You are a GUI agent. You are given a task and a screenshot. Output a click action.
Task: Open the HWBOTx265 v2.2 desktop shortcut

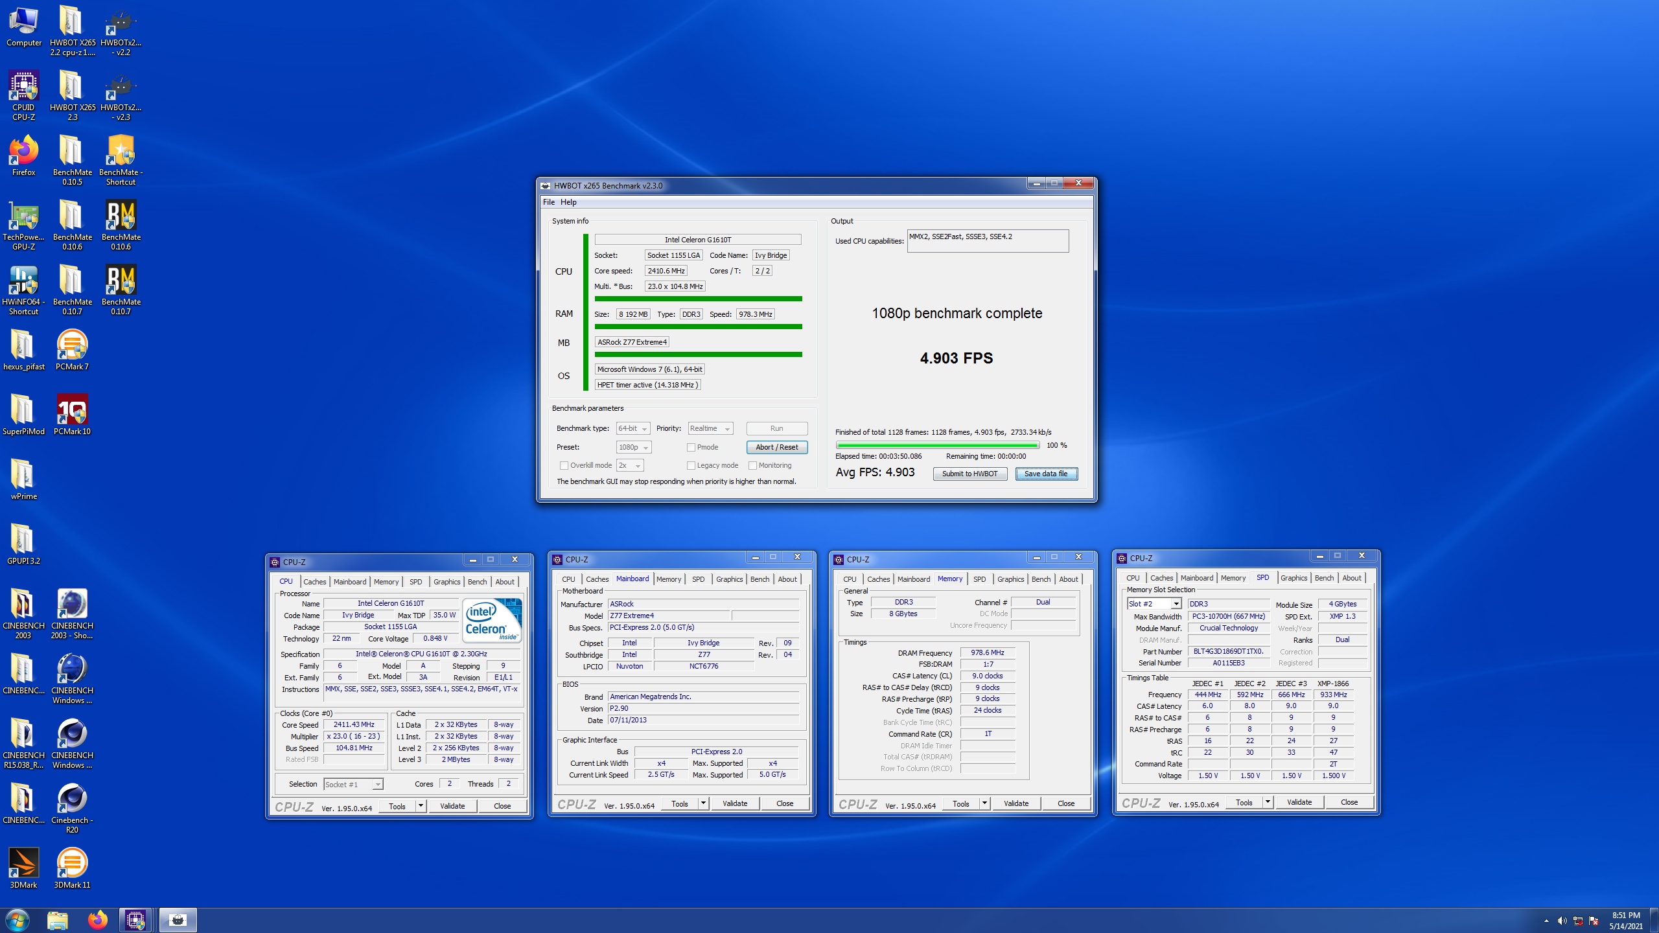tap(121, 30)
